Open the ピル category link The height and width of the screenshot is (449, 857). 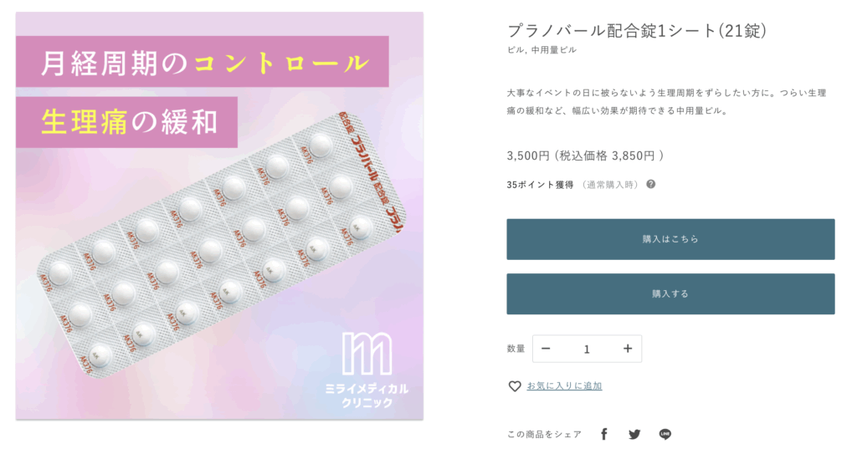(x=515, y=49)
